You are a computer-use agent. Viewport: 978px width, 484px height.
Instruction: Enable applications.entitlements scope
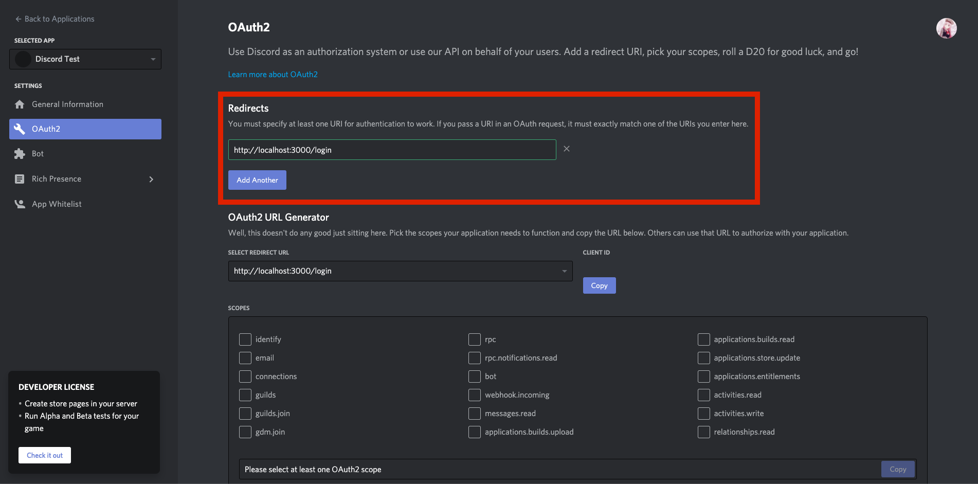click(x=704, y=377)
